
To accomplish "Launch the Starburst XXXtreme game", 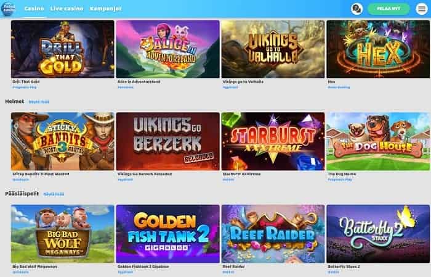I will click(x=273, y=141).
